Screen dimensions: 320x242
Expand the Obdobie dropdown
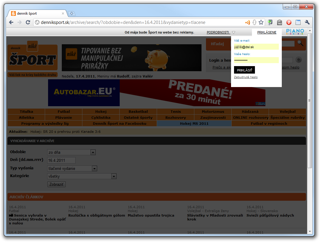tap(93, 153)
